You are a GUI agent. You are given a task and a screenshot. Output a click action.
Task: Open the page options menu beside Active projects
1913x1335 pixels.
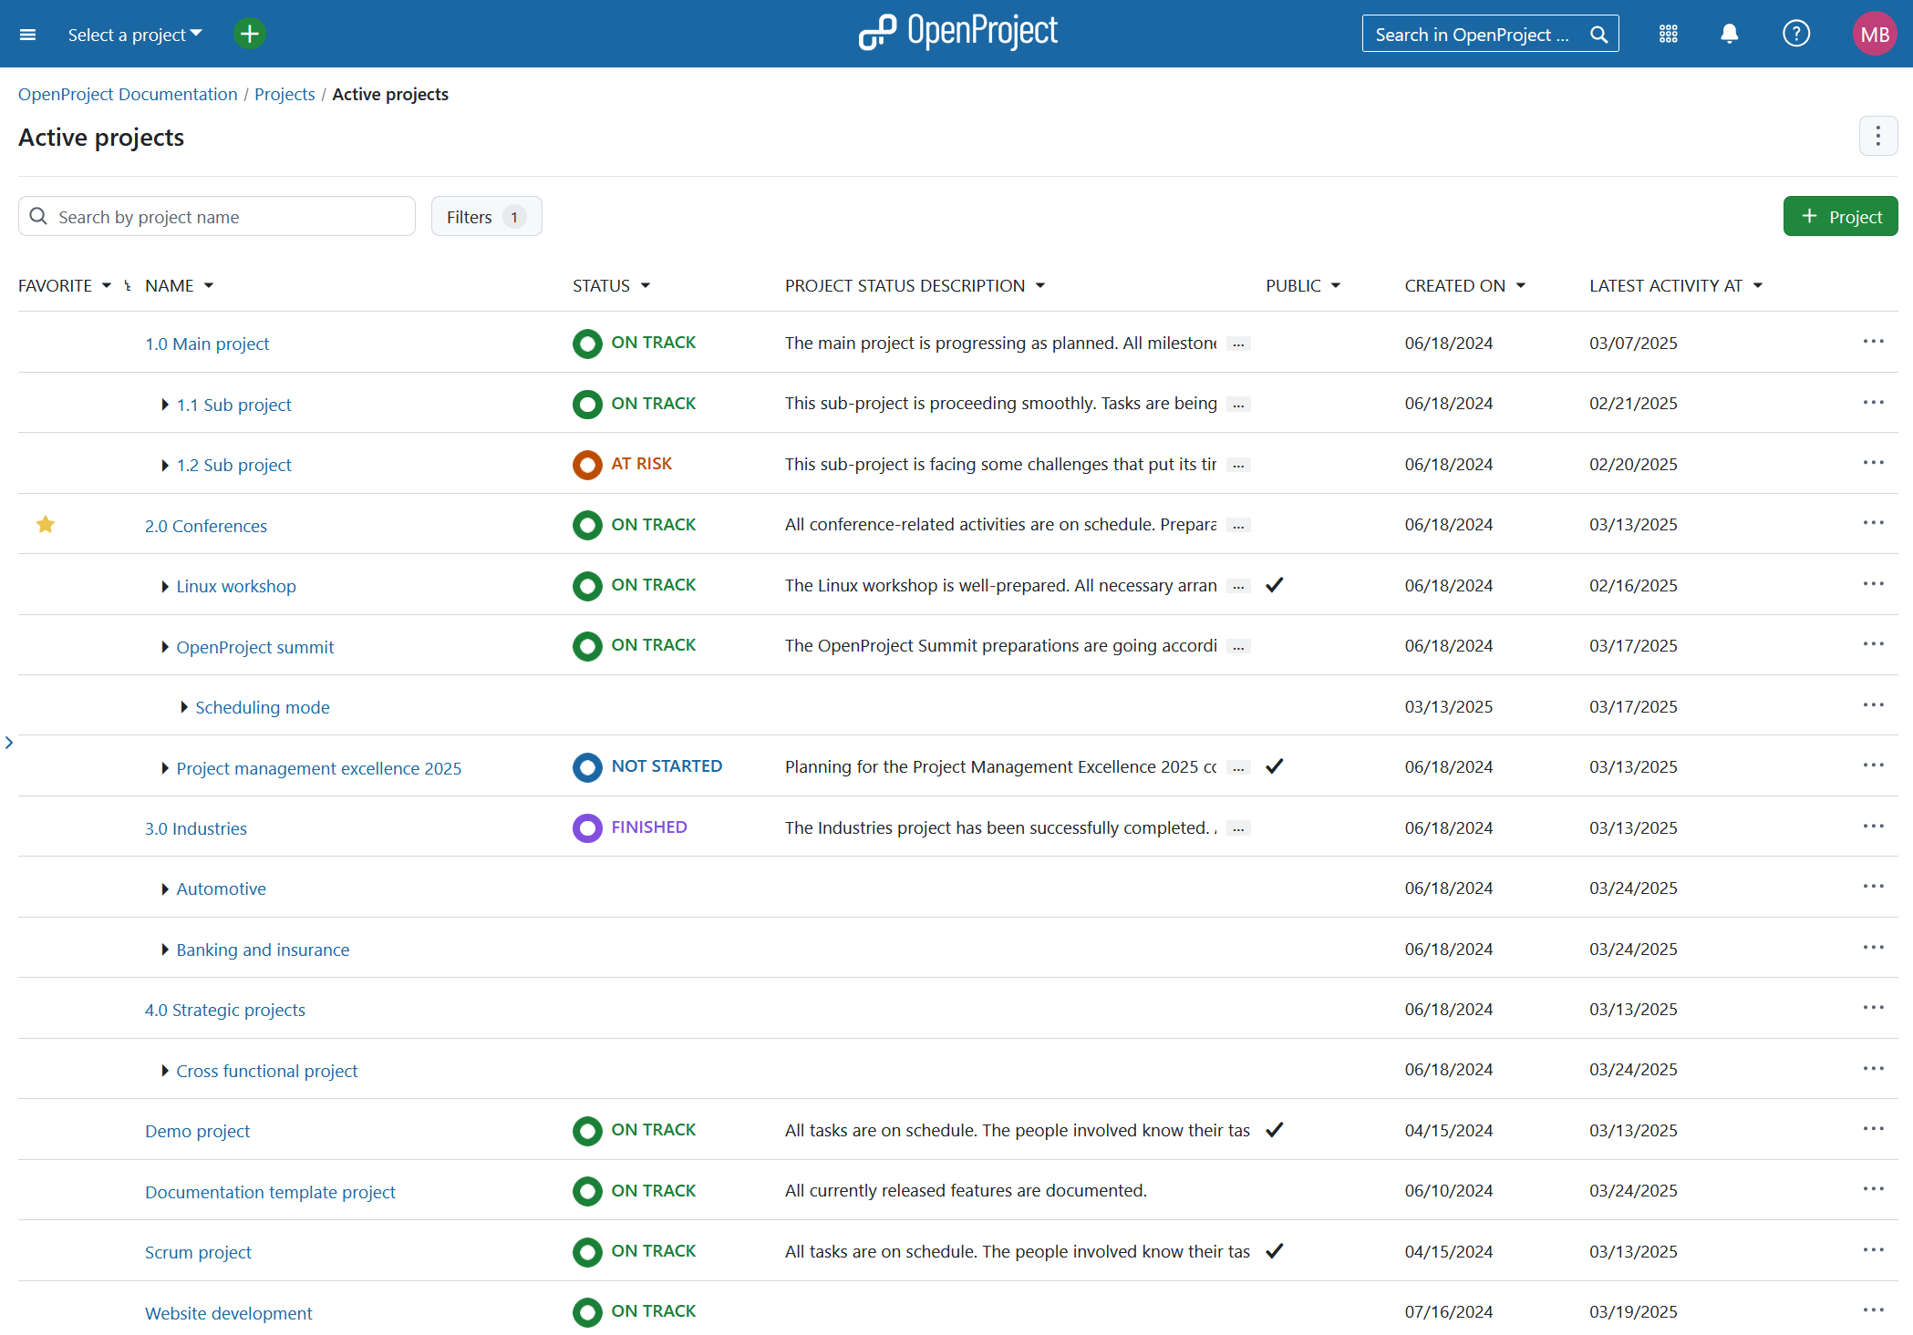[1878, 136]
